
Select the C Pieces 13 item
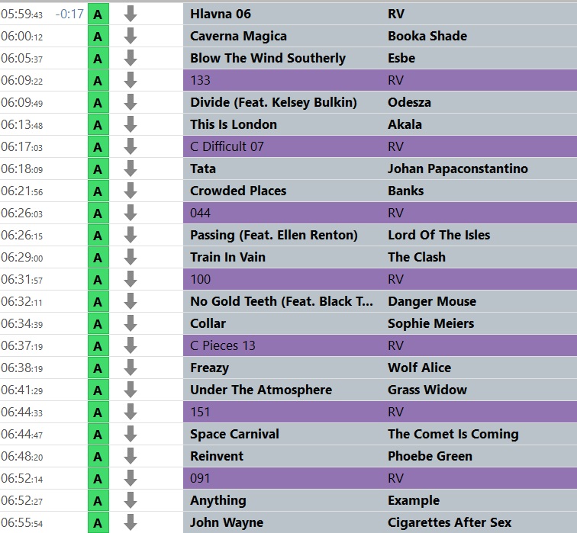click(x=223, y=345)
